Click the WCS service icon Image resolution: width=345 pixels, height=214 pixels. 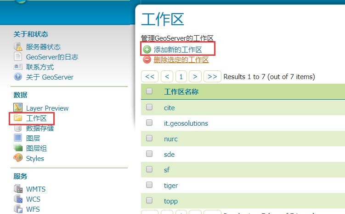click(x=18, y=198)
